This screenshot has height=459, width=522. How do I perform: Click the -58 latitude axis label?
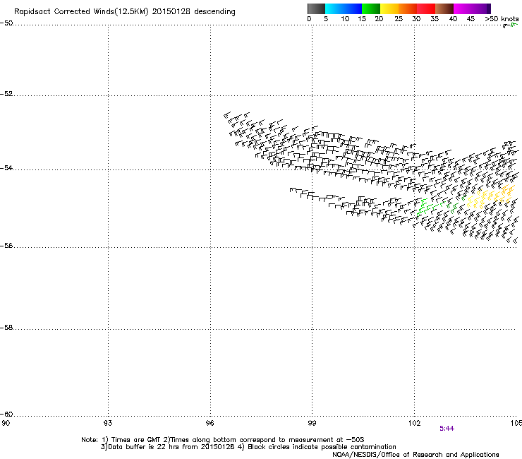coord(6,328)
